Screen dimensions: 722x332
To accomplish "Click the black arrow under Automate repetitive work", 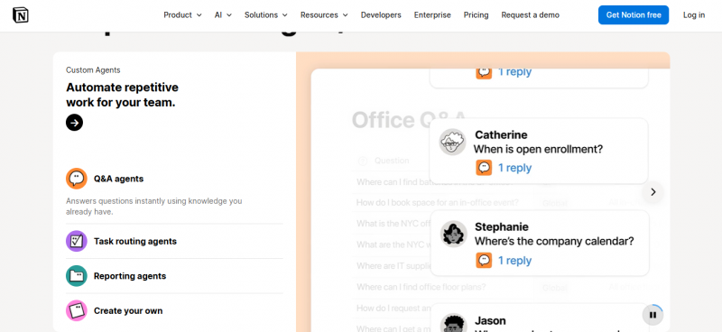I will (x=74, y=123).
